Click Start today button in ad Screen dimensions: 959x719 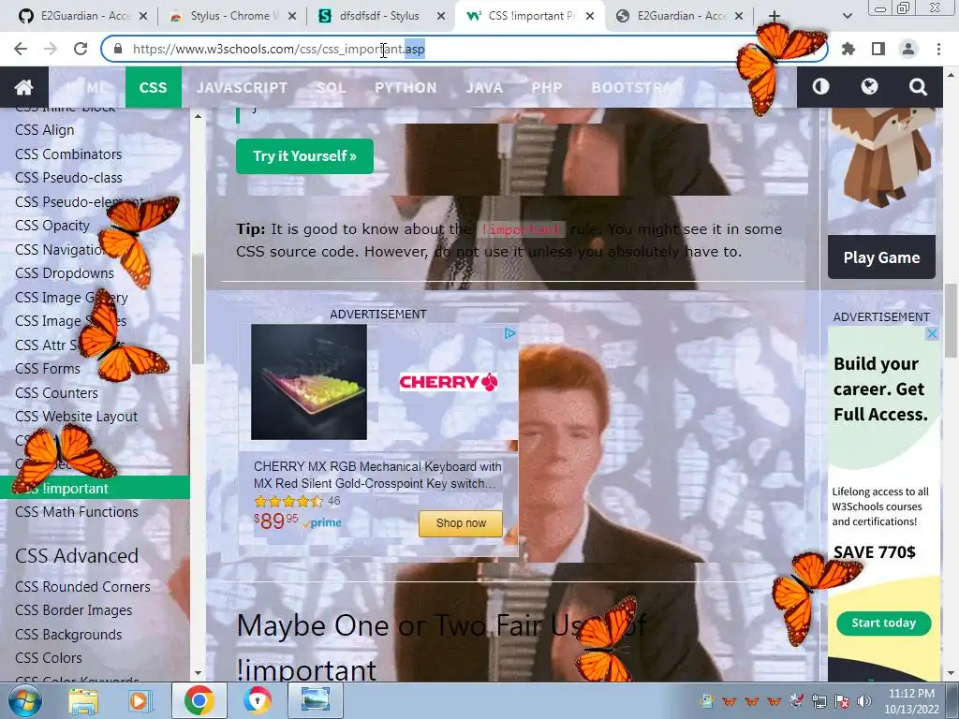[x=883, y=623]
